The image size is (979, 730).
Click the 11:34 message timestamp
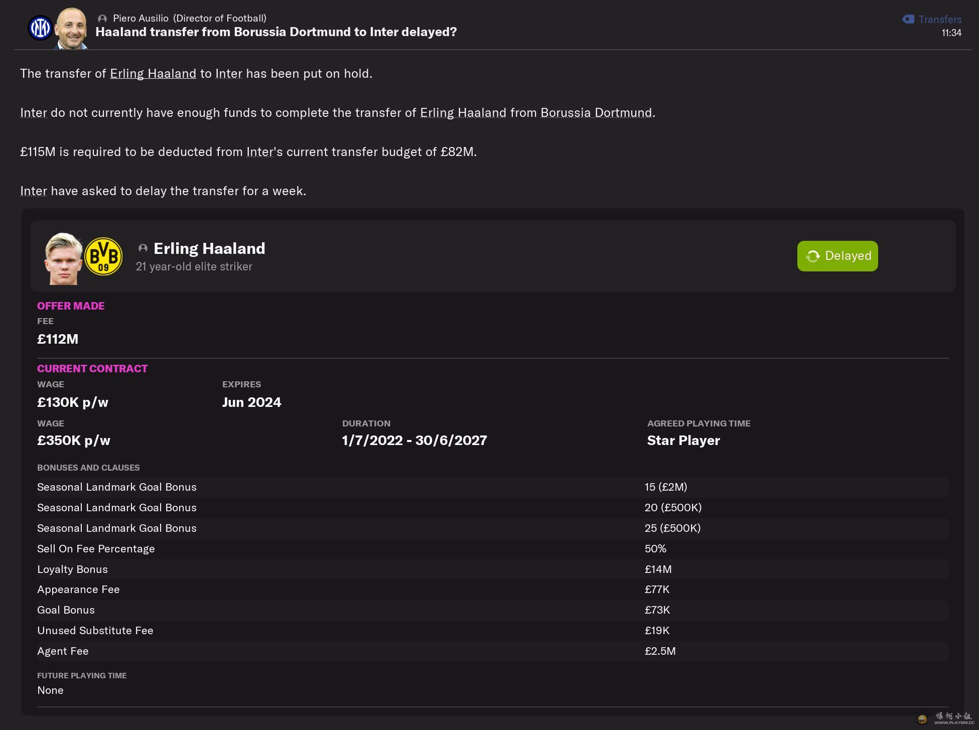[951, 33]
